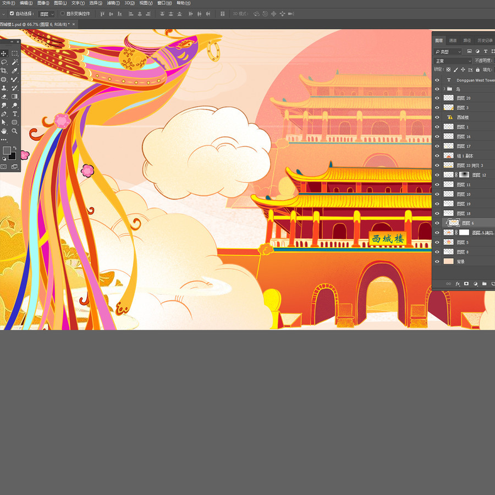Viewport: 495px width, 495px height.
Task: Click the layer style fx icon
Action: (x=458, y=284)
